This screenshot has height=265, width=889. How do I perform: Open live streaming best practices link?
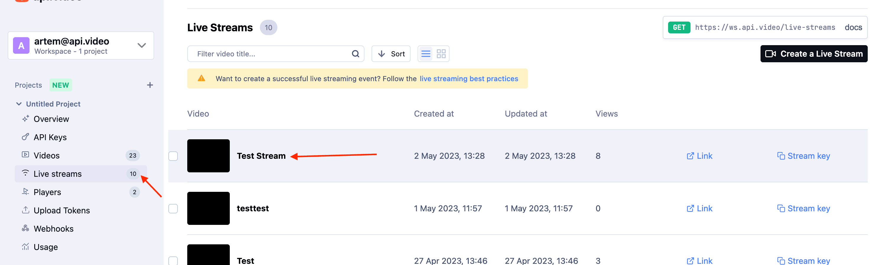(x=469, y=78)
